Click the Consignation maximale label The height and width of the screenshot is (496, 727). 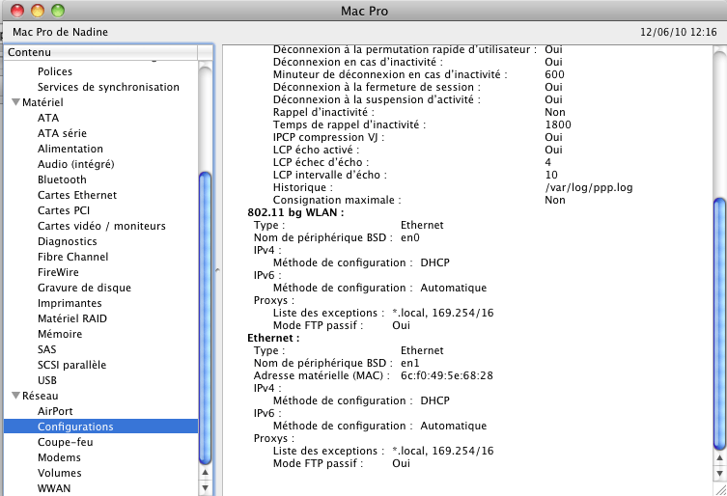point(337,200)
